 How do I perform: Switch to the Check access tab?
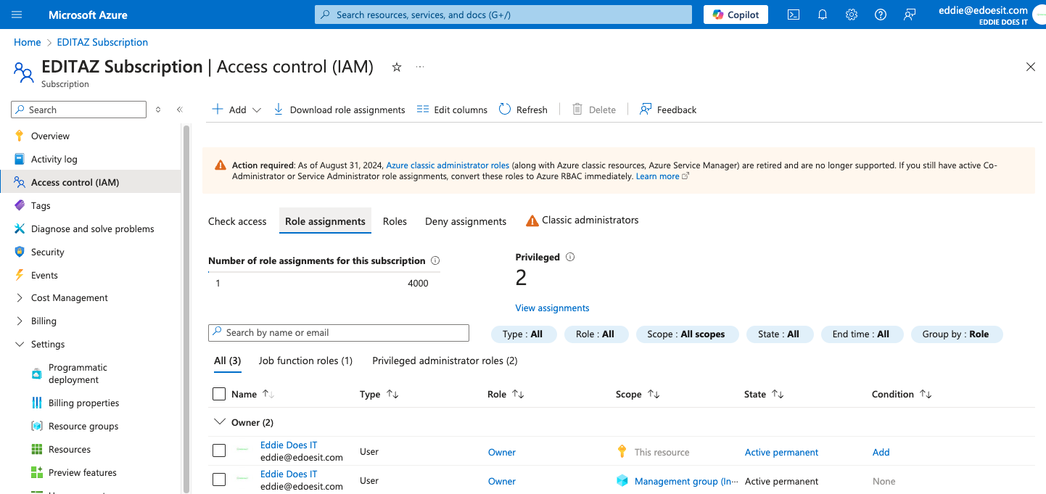[x=237, y=221]
